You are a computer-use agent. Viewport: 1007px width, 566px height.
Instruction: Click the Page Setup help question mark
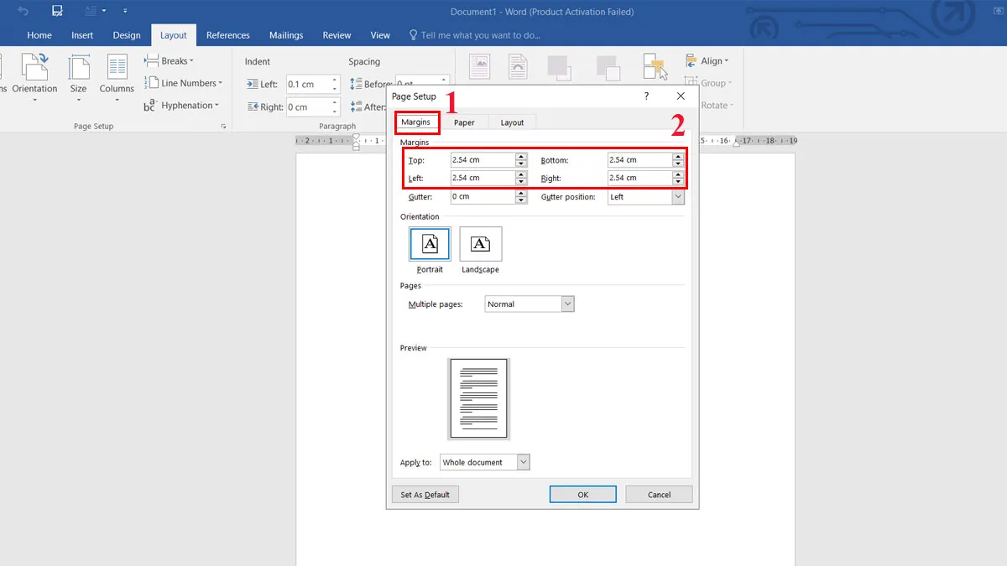point(646,96)
